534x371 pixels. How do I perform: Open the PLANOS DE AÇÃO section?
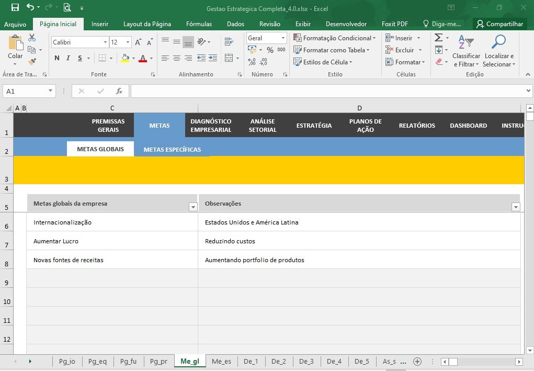[x=366, y=126]
